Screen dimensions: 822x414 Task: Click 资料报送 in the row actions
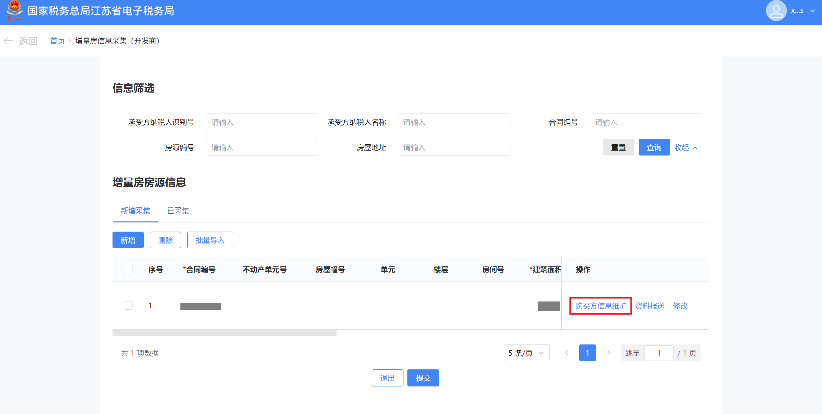click(x=649, y=306)
